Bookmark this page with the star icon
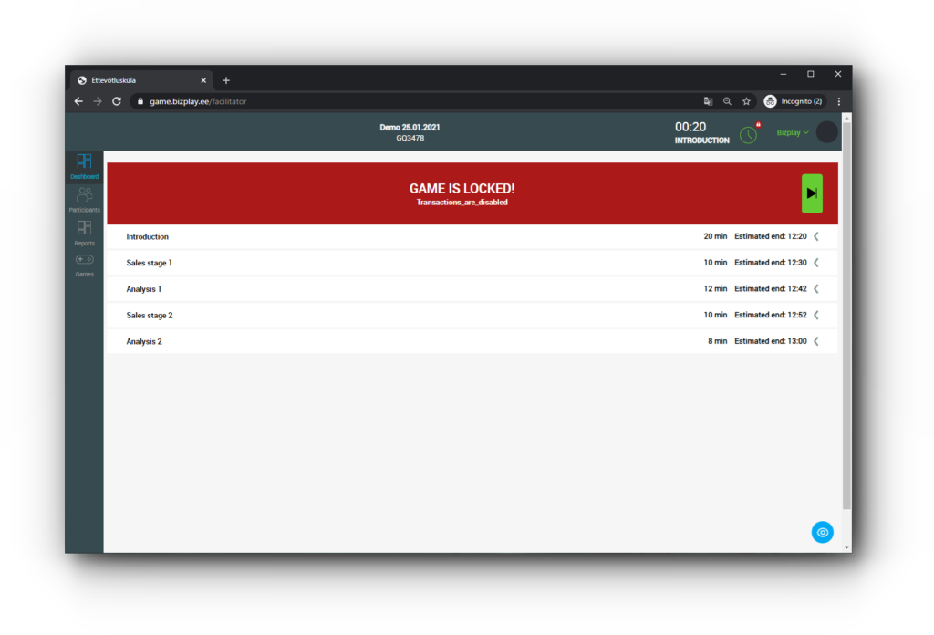Image resolution: width=934 pixels, height=635 pixels. (x=746, y=101)
